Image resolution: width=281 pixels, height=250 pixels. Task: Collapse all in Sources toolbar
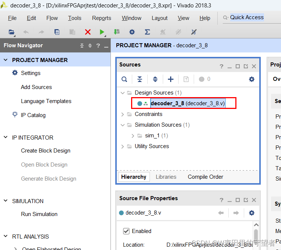(140, 79)
